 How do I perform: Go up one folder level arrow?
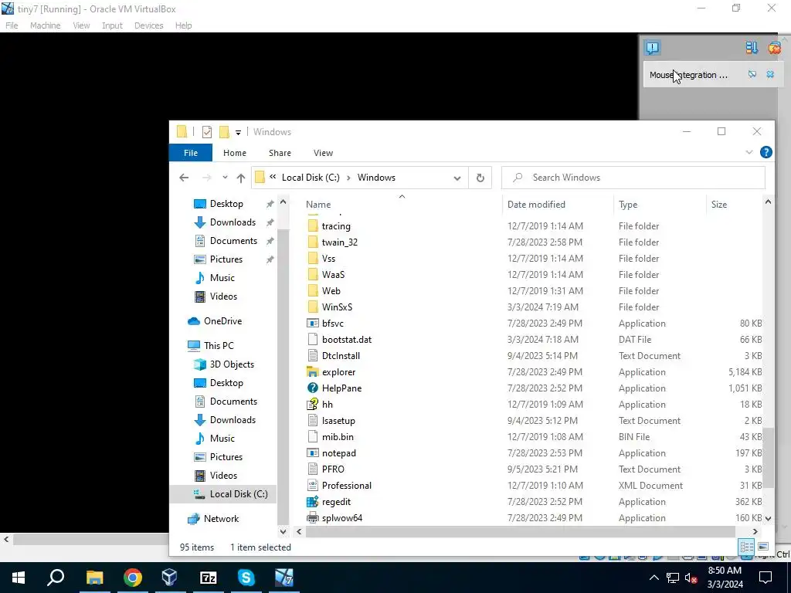coord(241,178)
